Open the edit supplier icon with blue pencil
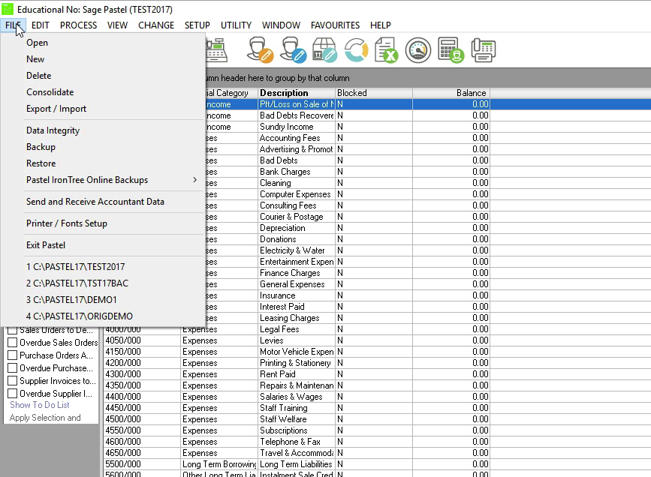Screen dimensions: 651x477 [292, 50]
